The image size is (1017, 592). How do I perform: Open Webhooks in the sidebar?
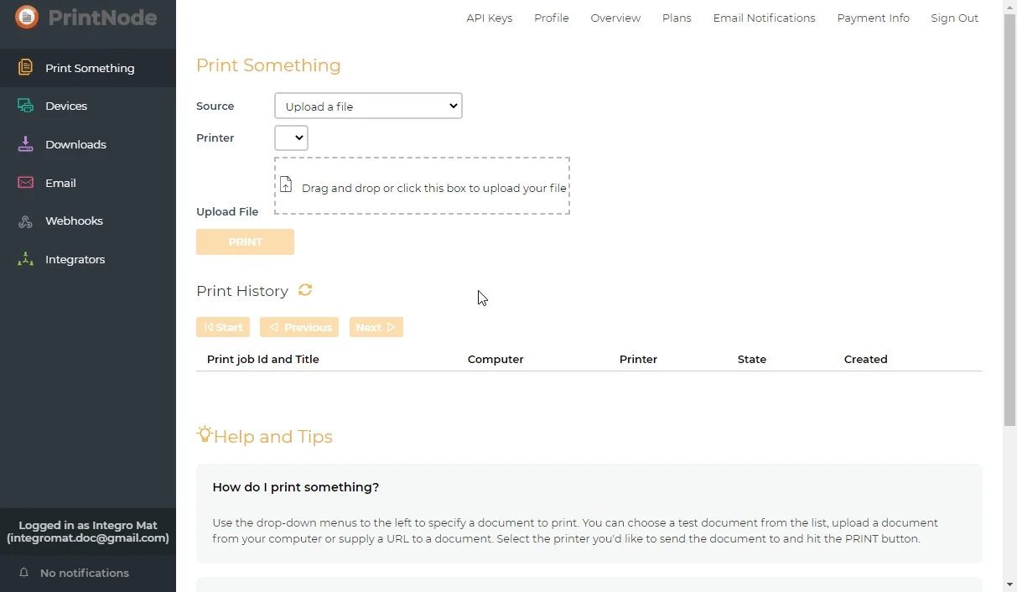point(88,221)
